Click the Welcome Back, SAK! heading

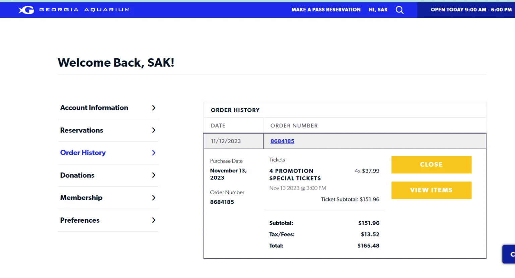(116, 63)
